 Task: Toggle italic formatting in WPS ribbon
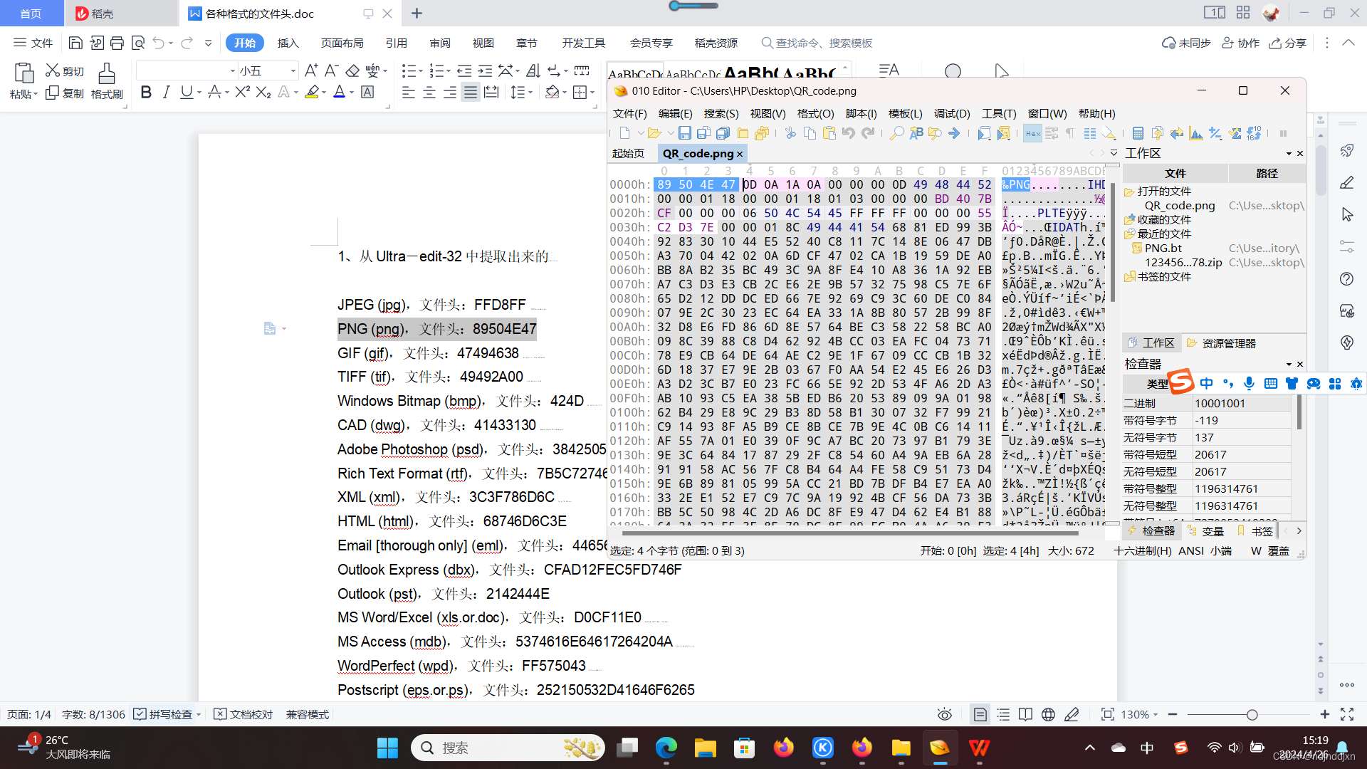point(166,93)
